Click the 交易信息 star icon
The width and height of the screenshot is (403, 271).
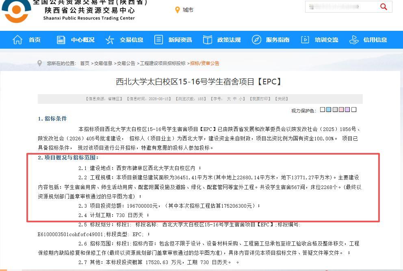(x=110, y=40)
